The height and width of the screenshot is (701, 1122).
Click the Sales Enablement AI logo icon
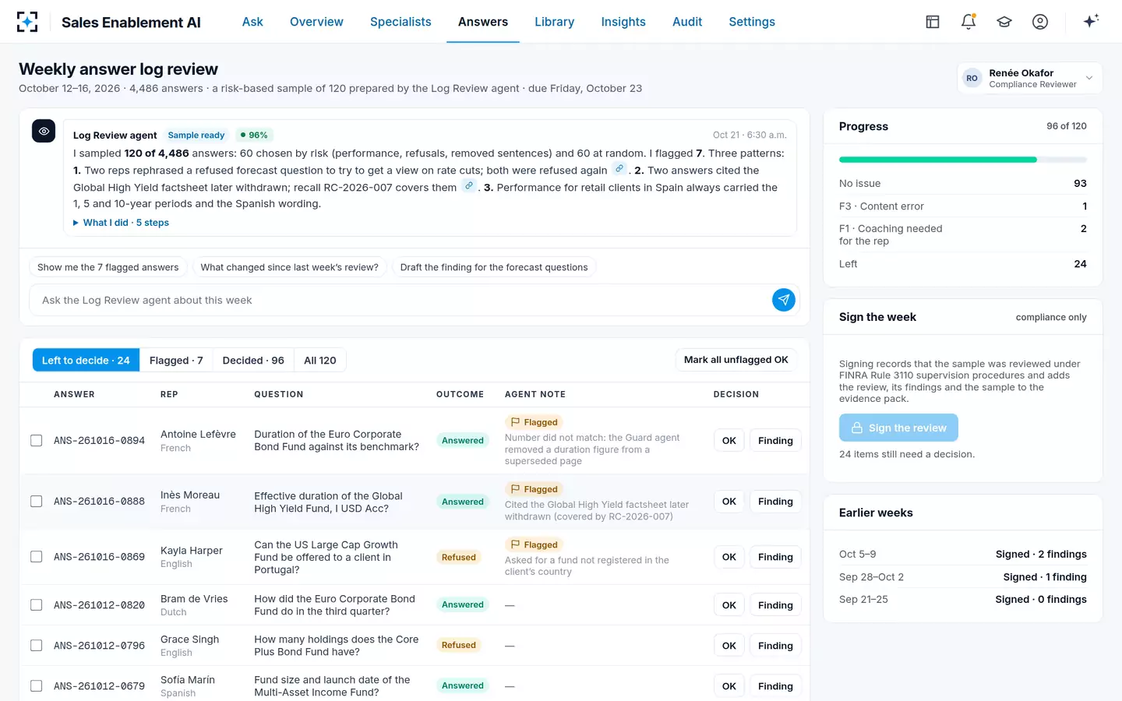pos(27,22)
